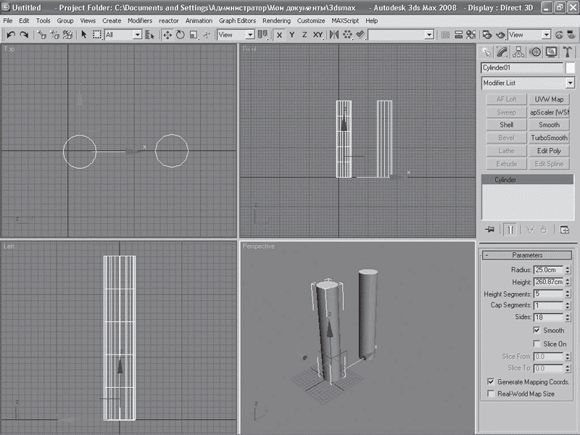Screen dimensions: 580x435
Task: Collapse the Parameters rollout
Action: click(527, 255)
